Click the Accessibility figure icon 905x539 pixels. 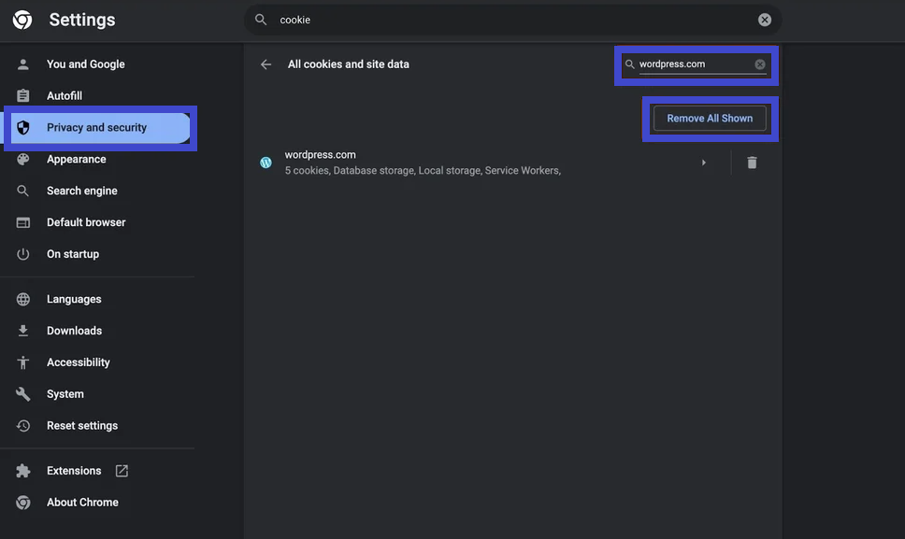(23, 362)
